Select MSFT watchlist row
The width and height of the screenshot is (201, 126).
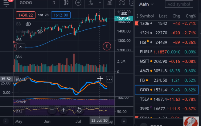[166, 61]
